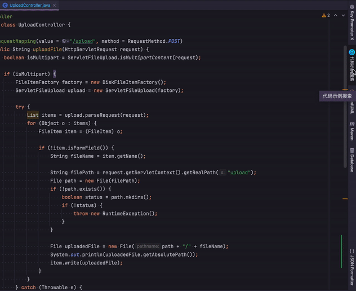Open the 代码示例搜索 tool window
356x291 pixels.
[352, 65]
